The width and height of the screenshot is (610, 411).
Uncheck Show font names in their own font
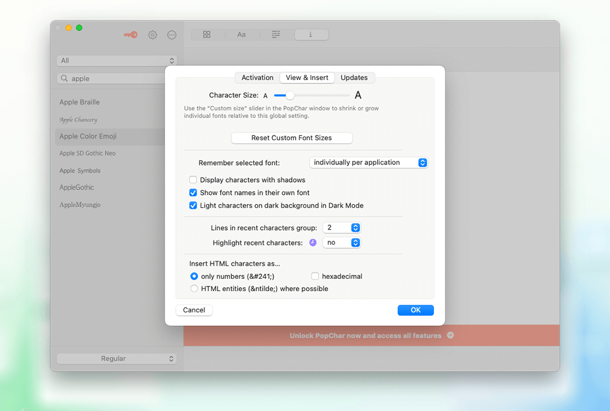pos(193,193)
